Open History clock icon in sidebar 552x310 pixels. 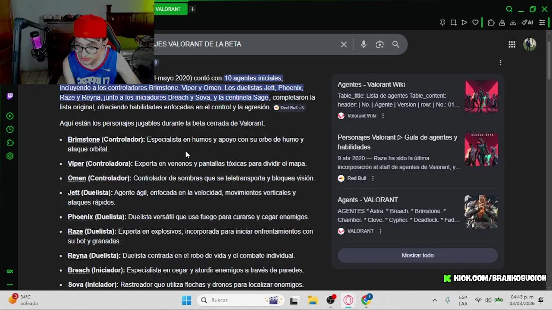10,129
